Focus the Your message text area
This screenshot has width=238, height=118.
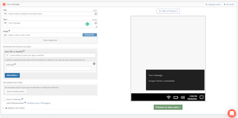click(x=50, y=24)
